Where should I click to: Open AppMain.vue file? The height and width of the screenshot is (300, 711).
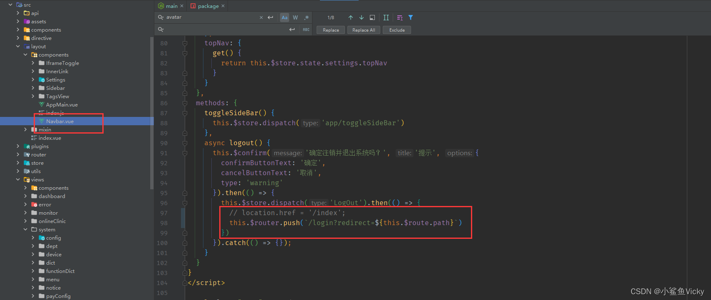click(x=62, y=104)
